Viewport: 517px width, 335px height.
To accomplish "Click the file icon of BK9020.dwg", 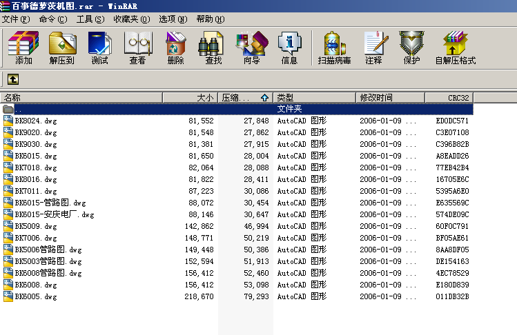I will [8, 132].
